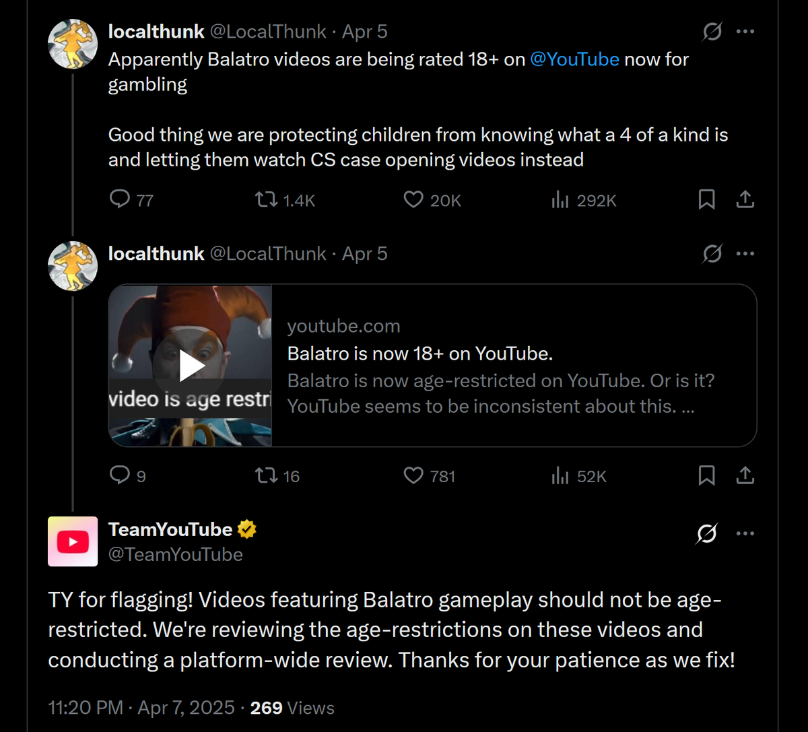Screen dimensions: 808x732
Task: Open the TeamYouTube profile avatar
Action: pos(73,541)
